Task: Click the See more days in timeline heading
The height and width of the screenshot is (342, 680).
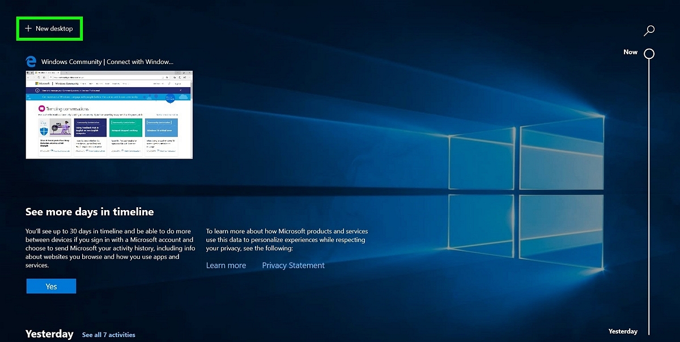Action: click(89, 211)
